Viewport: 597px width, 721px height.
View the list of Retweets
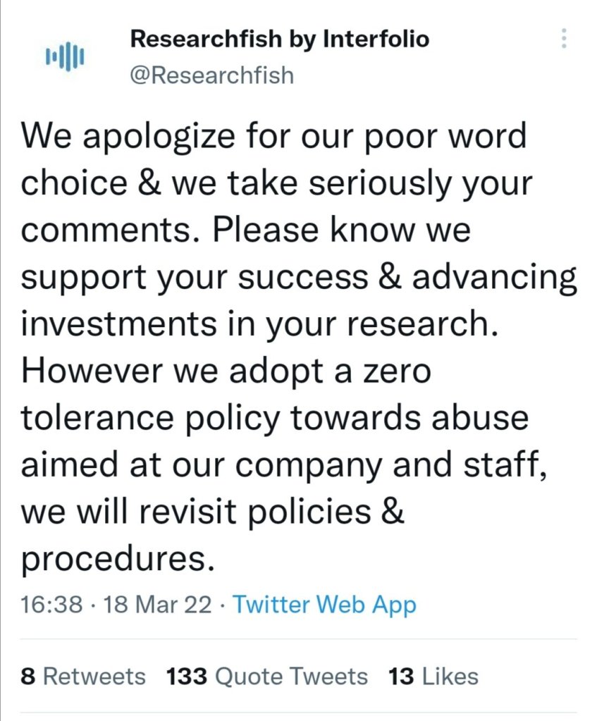[94, 677]
